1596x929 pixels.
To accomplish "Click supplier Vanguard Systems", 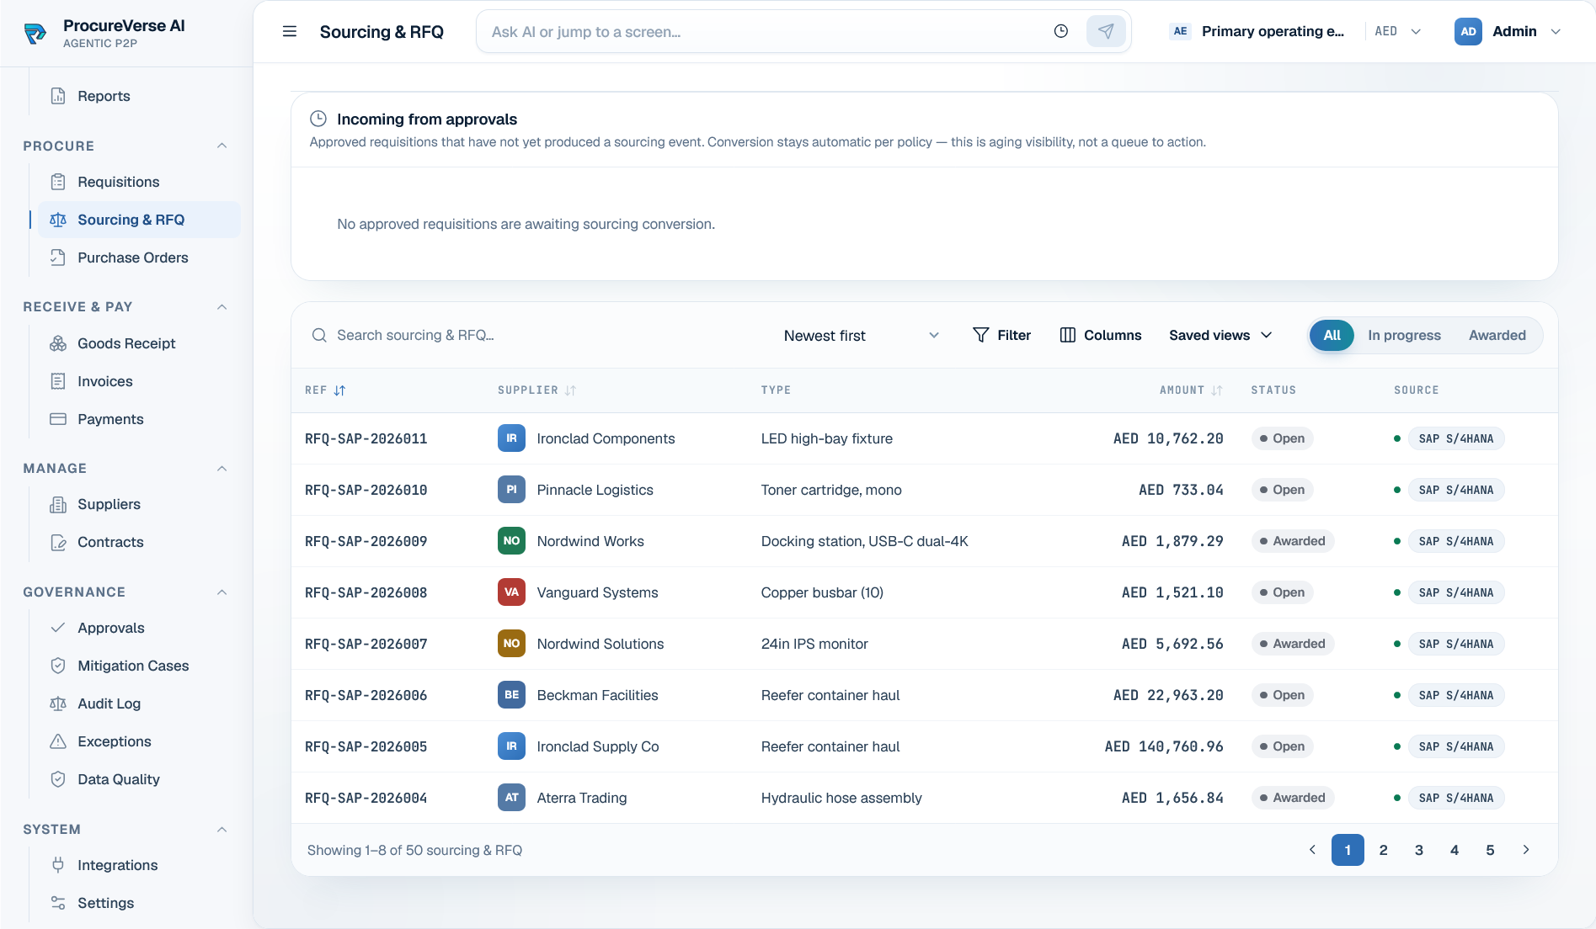I will (x=597, y=592).
